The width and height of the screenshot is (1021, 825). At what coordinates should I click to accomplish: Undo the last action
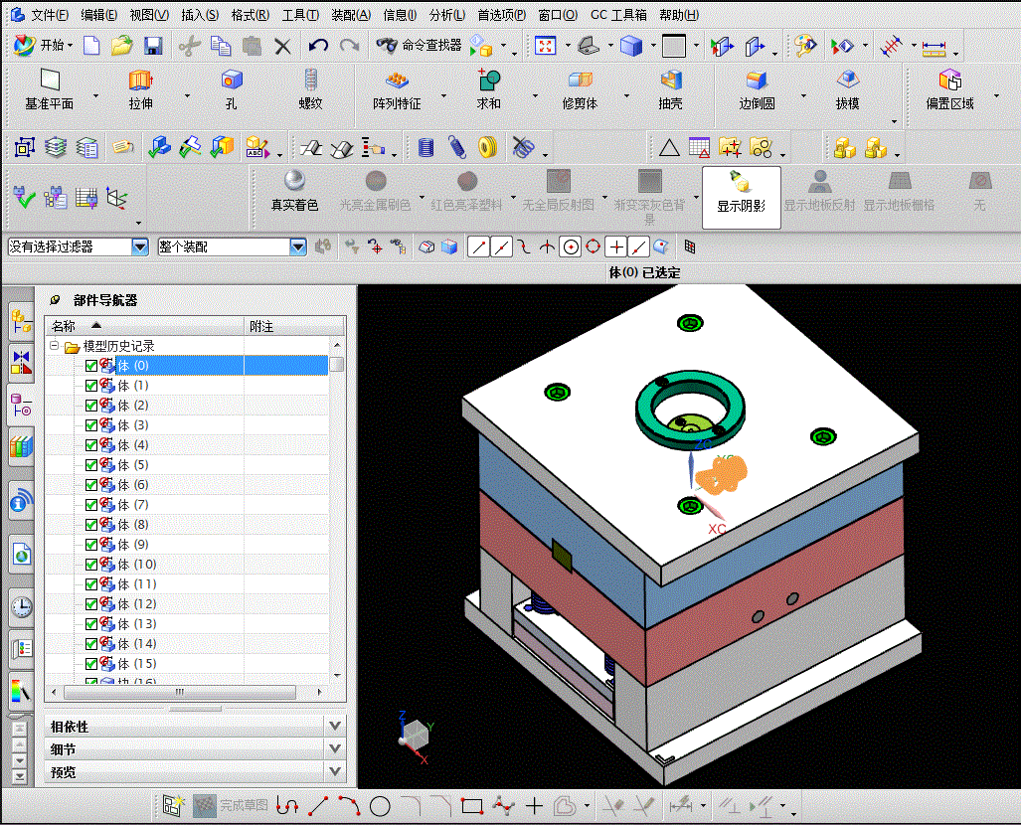coord(318,46)
